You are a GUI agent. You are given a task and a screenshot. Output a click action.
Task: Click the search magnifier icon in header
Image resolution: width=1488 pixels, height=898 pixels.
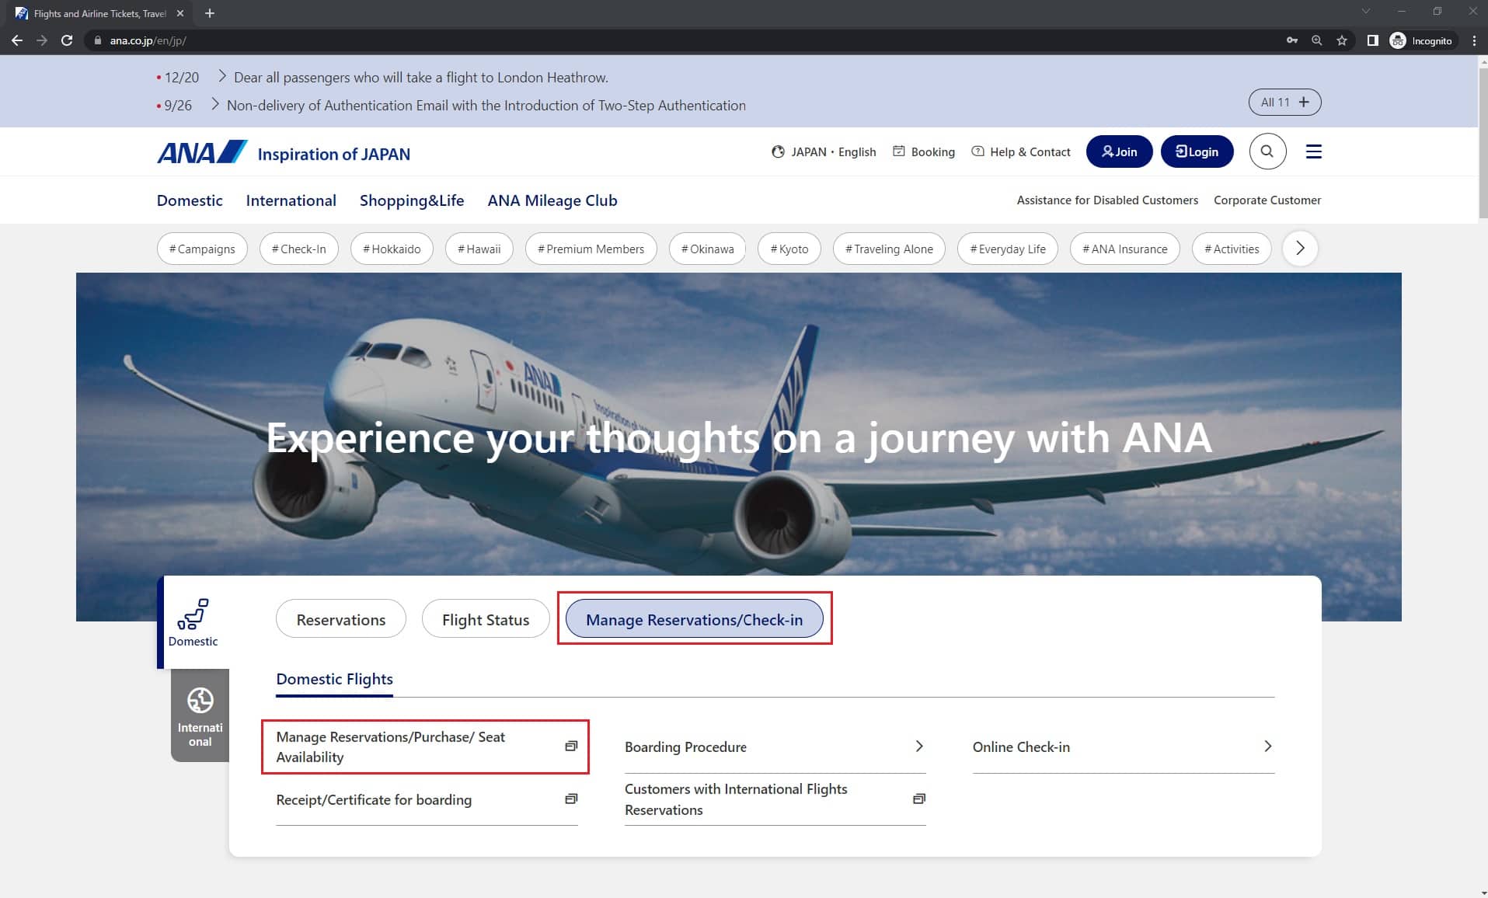coord(1267,151)
